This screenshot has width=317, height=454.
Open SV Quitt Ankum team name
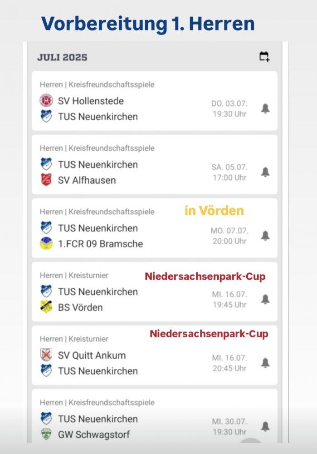tap(92, 355)
